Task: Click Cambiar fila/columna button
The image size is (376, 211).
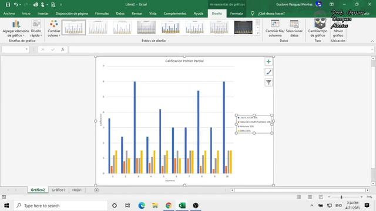Action: tap(275, 29)
